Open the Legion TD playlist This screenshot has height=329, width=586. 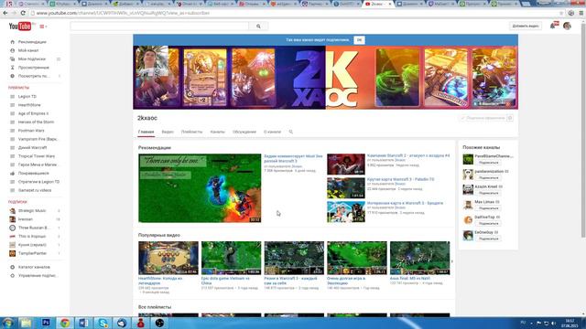click(27, 96)
